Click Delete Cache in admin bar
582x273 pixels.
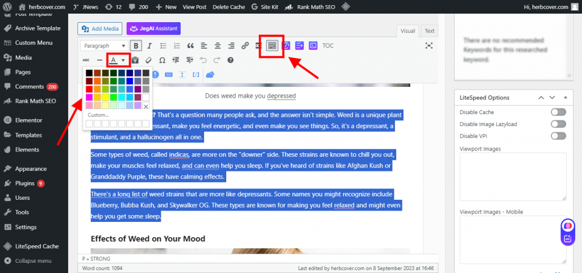[229, 7]
